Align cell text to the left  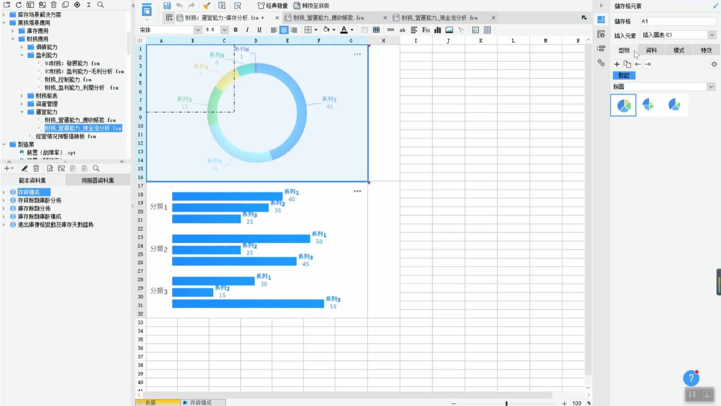pyautogui.click(x=274, y=30)
